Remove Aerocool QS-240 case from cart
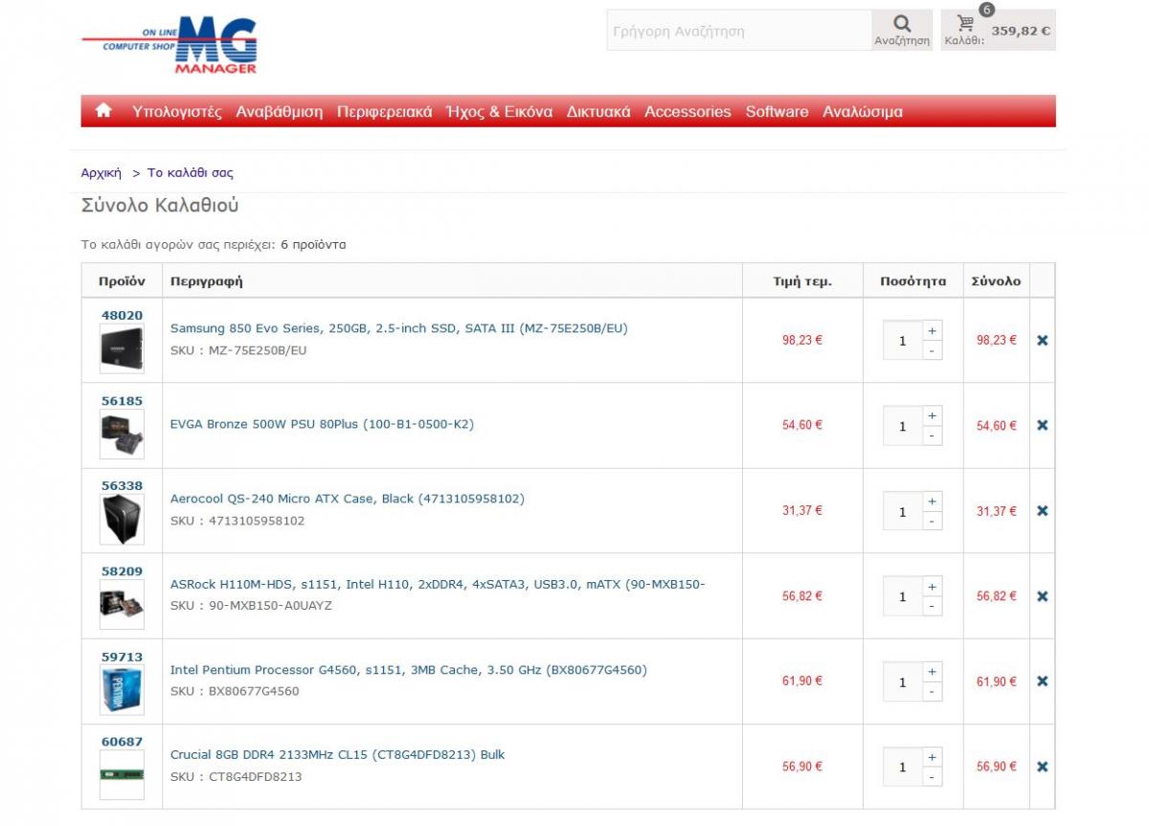 (x=1042, y=510)
